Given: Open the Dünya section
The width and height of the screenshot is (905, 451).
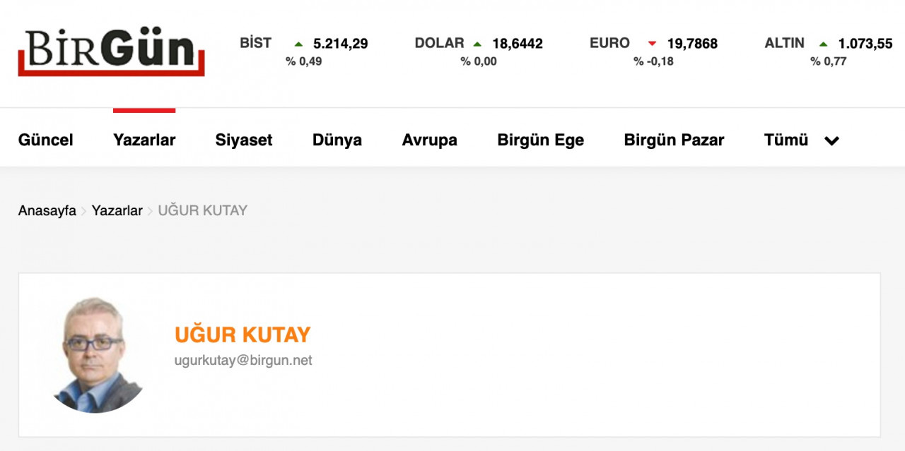Looking at the screenshot, I should point(337,140).
